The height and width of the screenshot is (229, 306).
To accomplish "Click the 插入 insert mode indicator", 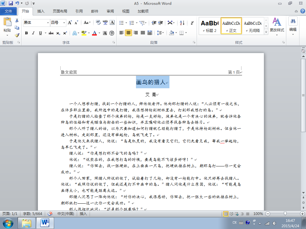I will tap(83, 213).
